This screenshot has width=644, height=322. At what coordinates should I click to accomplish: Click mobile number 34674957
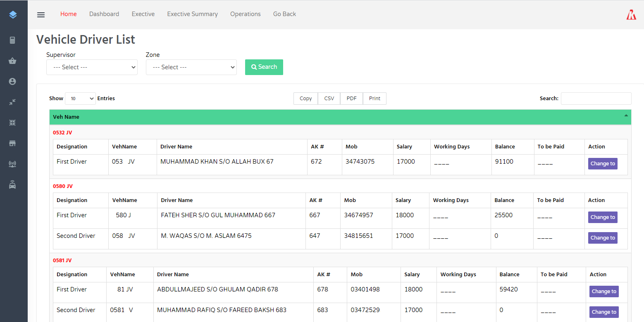tap(359, 215)
